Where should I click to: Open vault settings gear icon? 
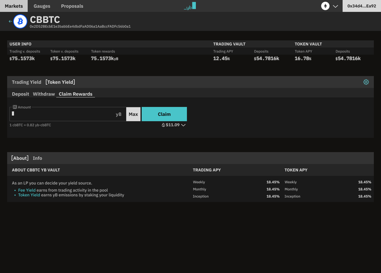click(x=366, y=82)
